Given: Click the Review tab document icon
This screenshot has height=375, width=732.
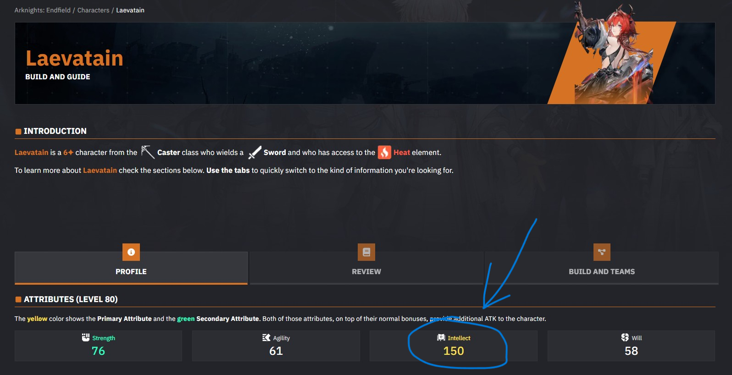Looking at the screenshot, I should (366, 252).
